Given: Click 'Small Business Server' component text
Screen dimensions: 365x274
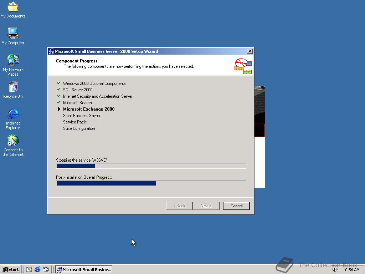Looking at the screenshot, I should (x=82, y=116).
